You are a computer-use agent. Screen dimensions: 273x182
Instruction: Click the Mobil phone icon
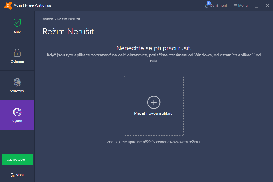pos(12,175)
